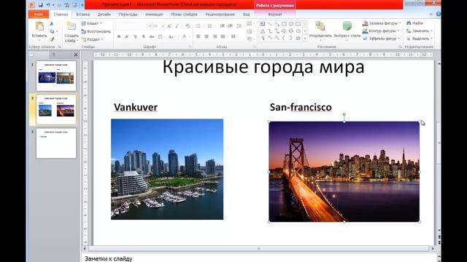Screen dimensions: 467x262
Task: Open Shape Effects (Эффекты фигур) dropdown
Action: pos(381,39)
